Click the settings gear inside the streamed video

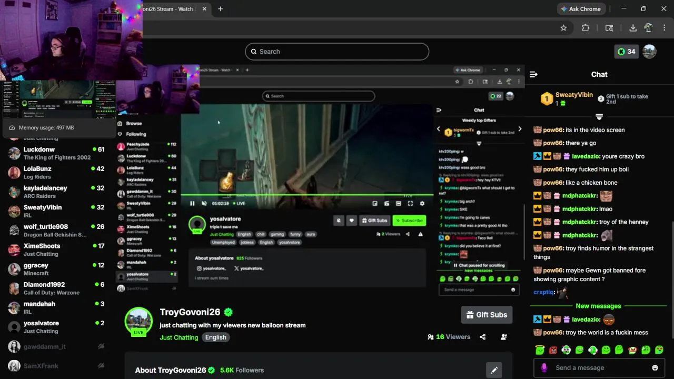(x=422, y=204)
